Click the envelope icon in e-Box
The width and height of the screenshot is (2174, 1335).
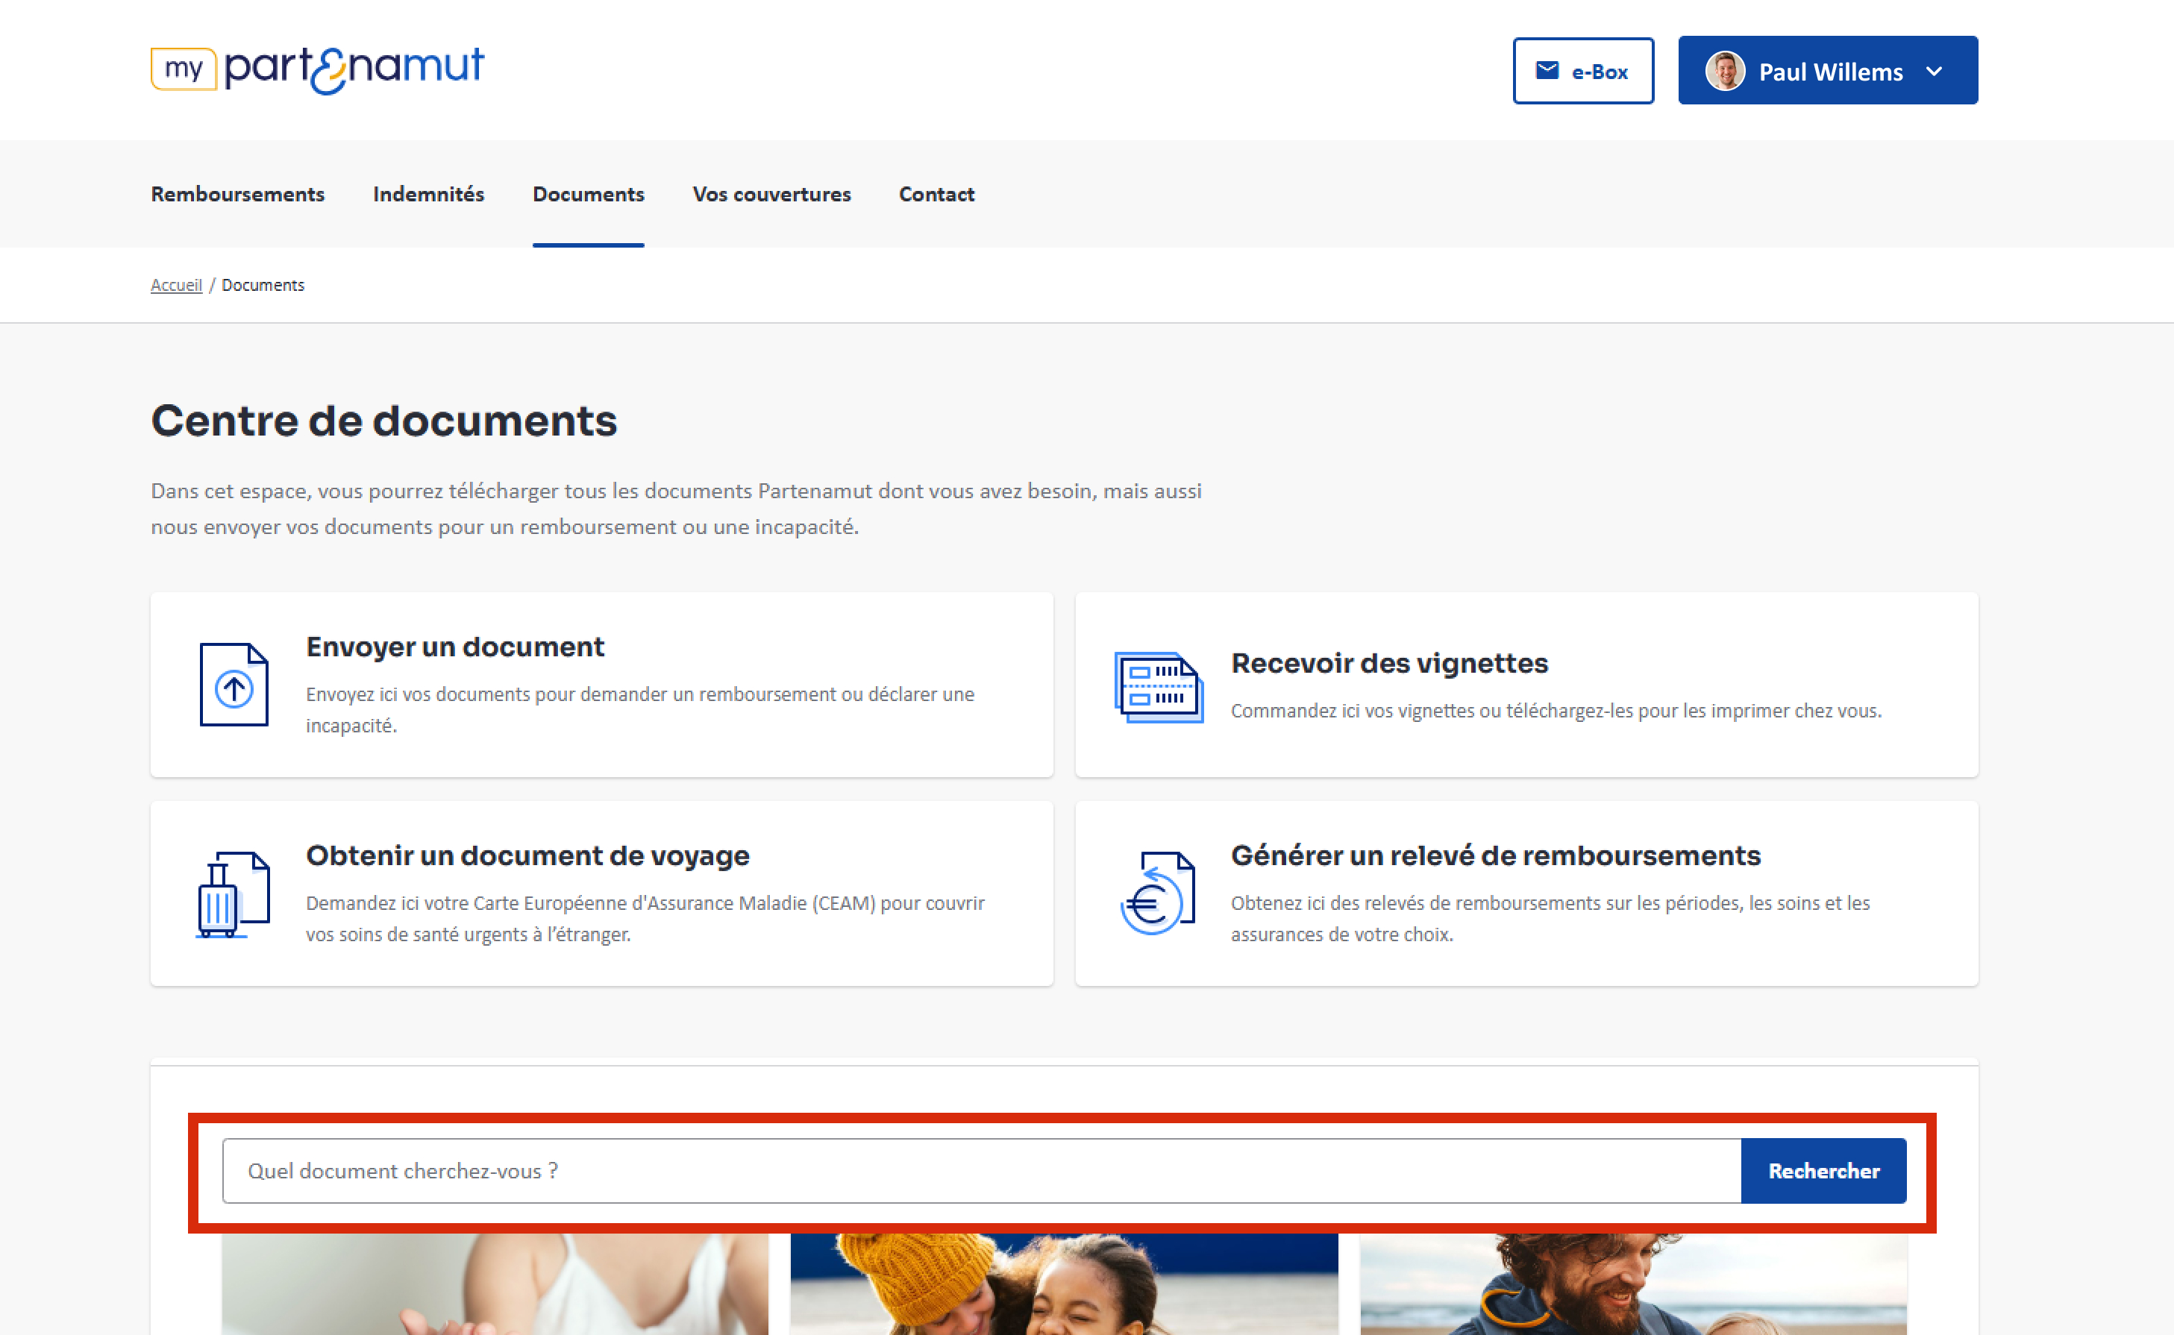tap(1547, 71)
